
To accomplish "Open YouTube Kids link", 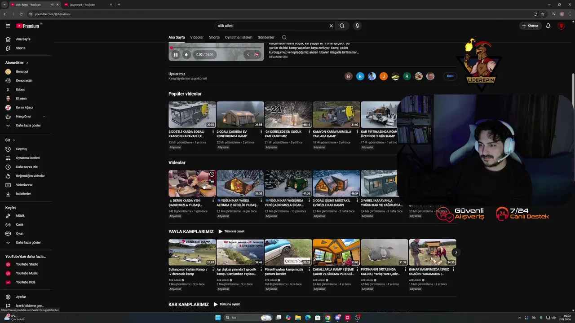I will (x=27, y=282).
